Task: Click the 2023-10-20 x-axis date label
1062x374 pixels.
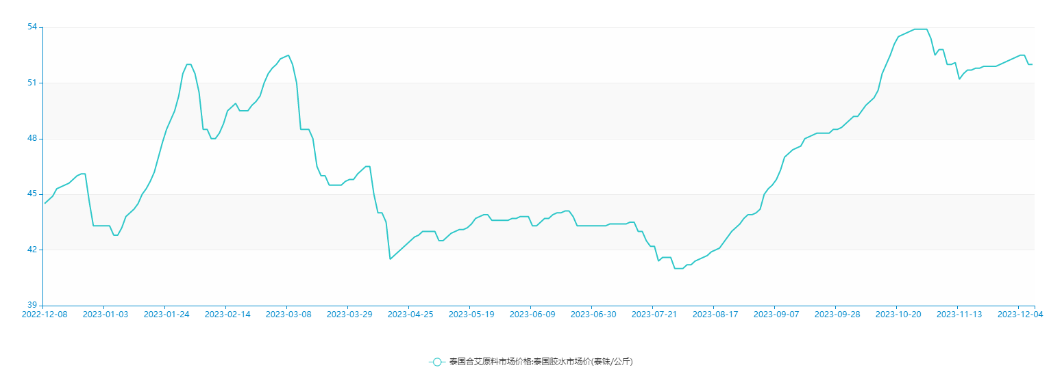Action: click(898, 315)
